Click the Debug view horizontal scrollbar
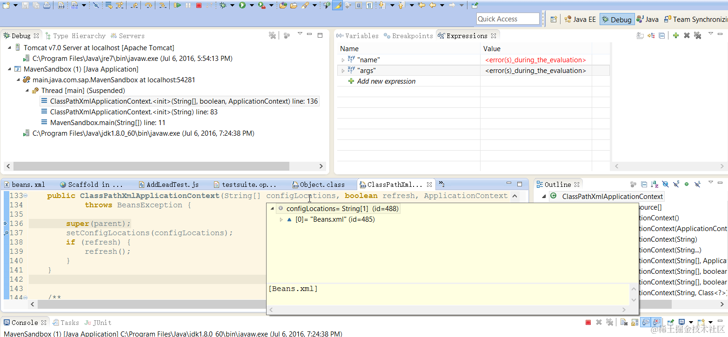The image size is (728, 337). [x=151, y=166]
